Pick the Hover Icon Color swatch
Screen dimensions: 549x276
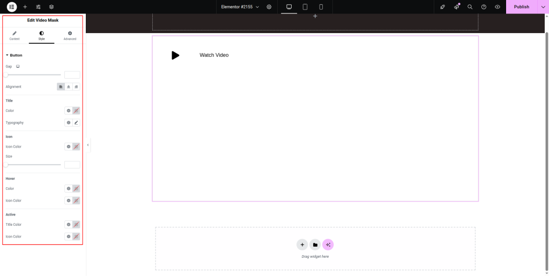pyautogui.click(x=76, y=201)
